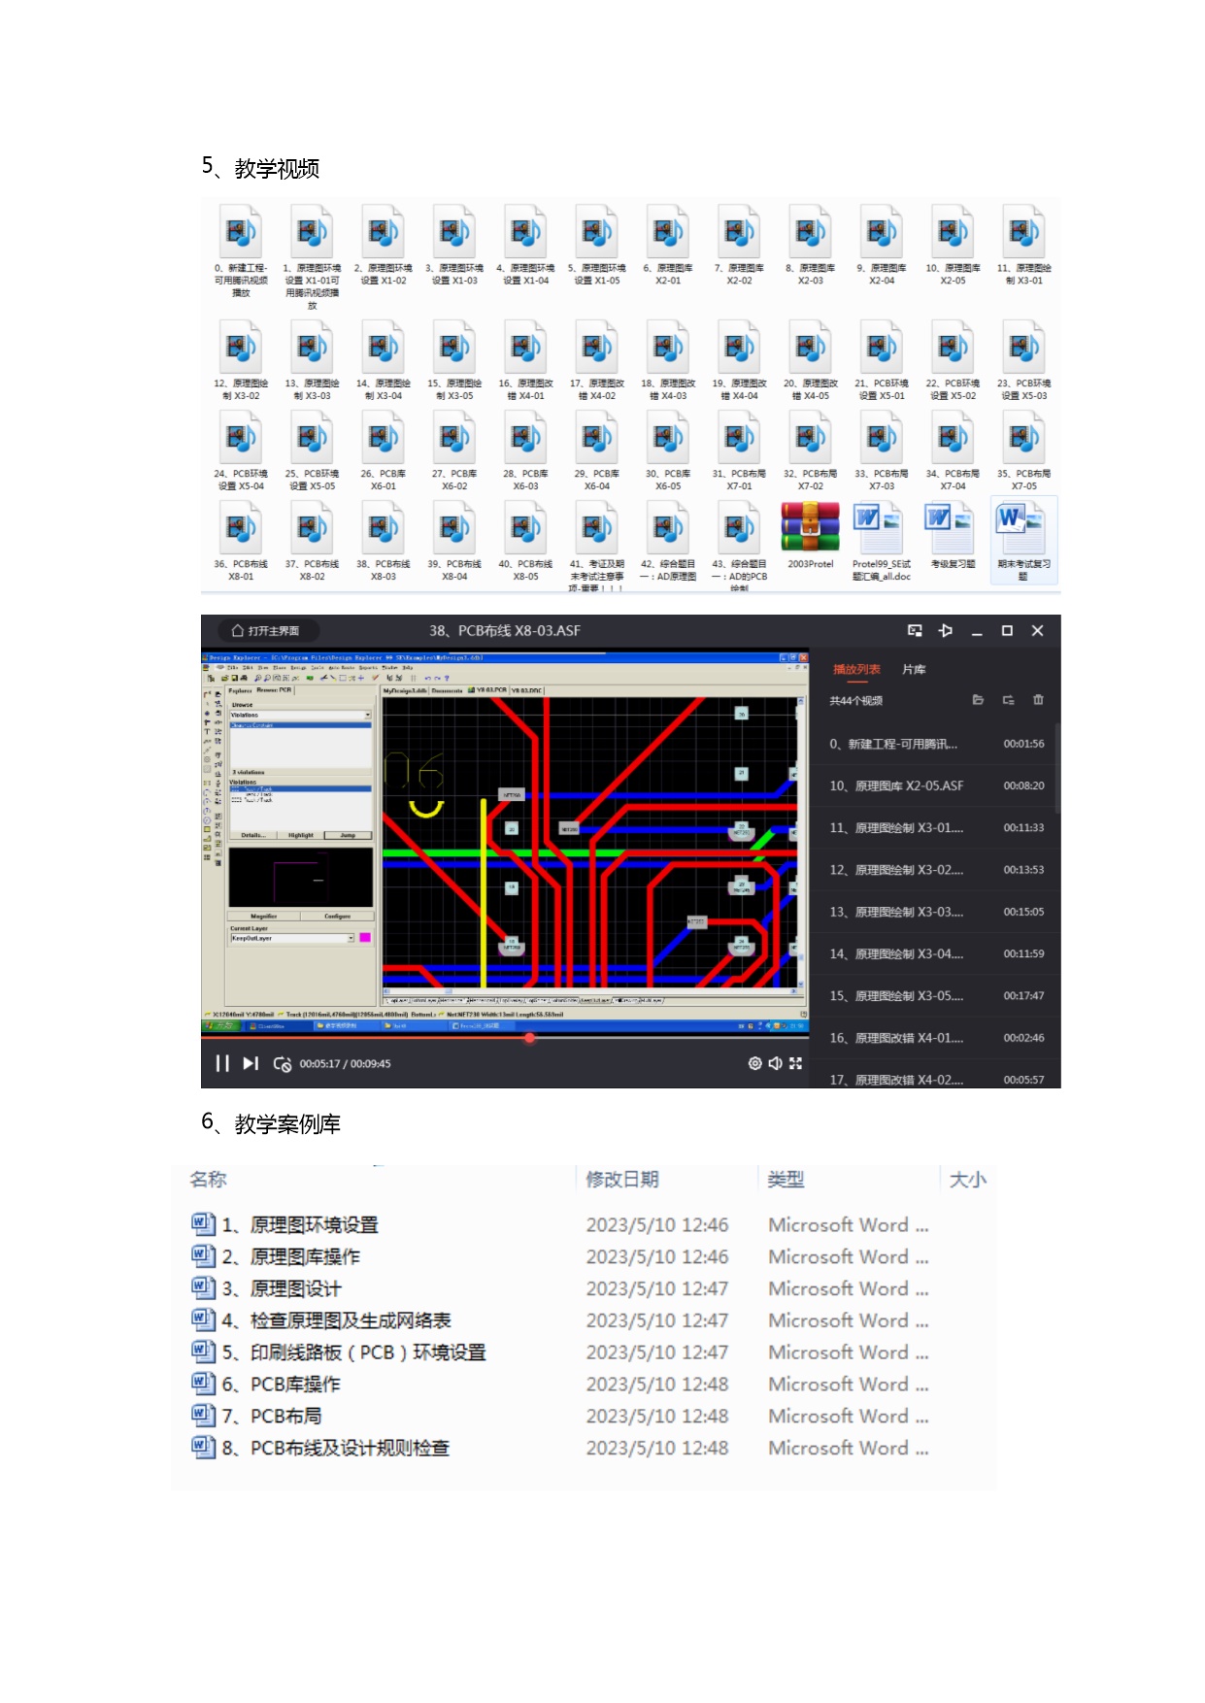Image resolution: width=1205 pixels, height=1703 pixels.
Task: Click the delete playlist trash icon
Action: coord(1038,700)
